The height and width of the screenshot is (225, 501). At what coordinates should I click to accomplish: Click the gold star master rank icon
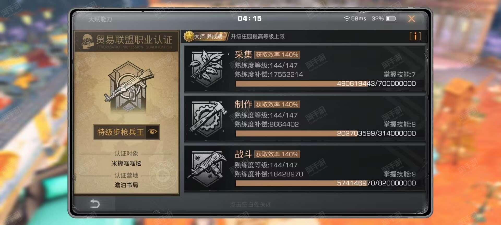pyautogui.click(x=189, y=36)
